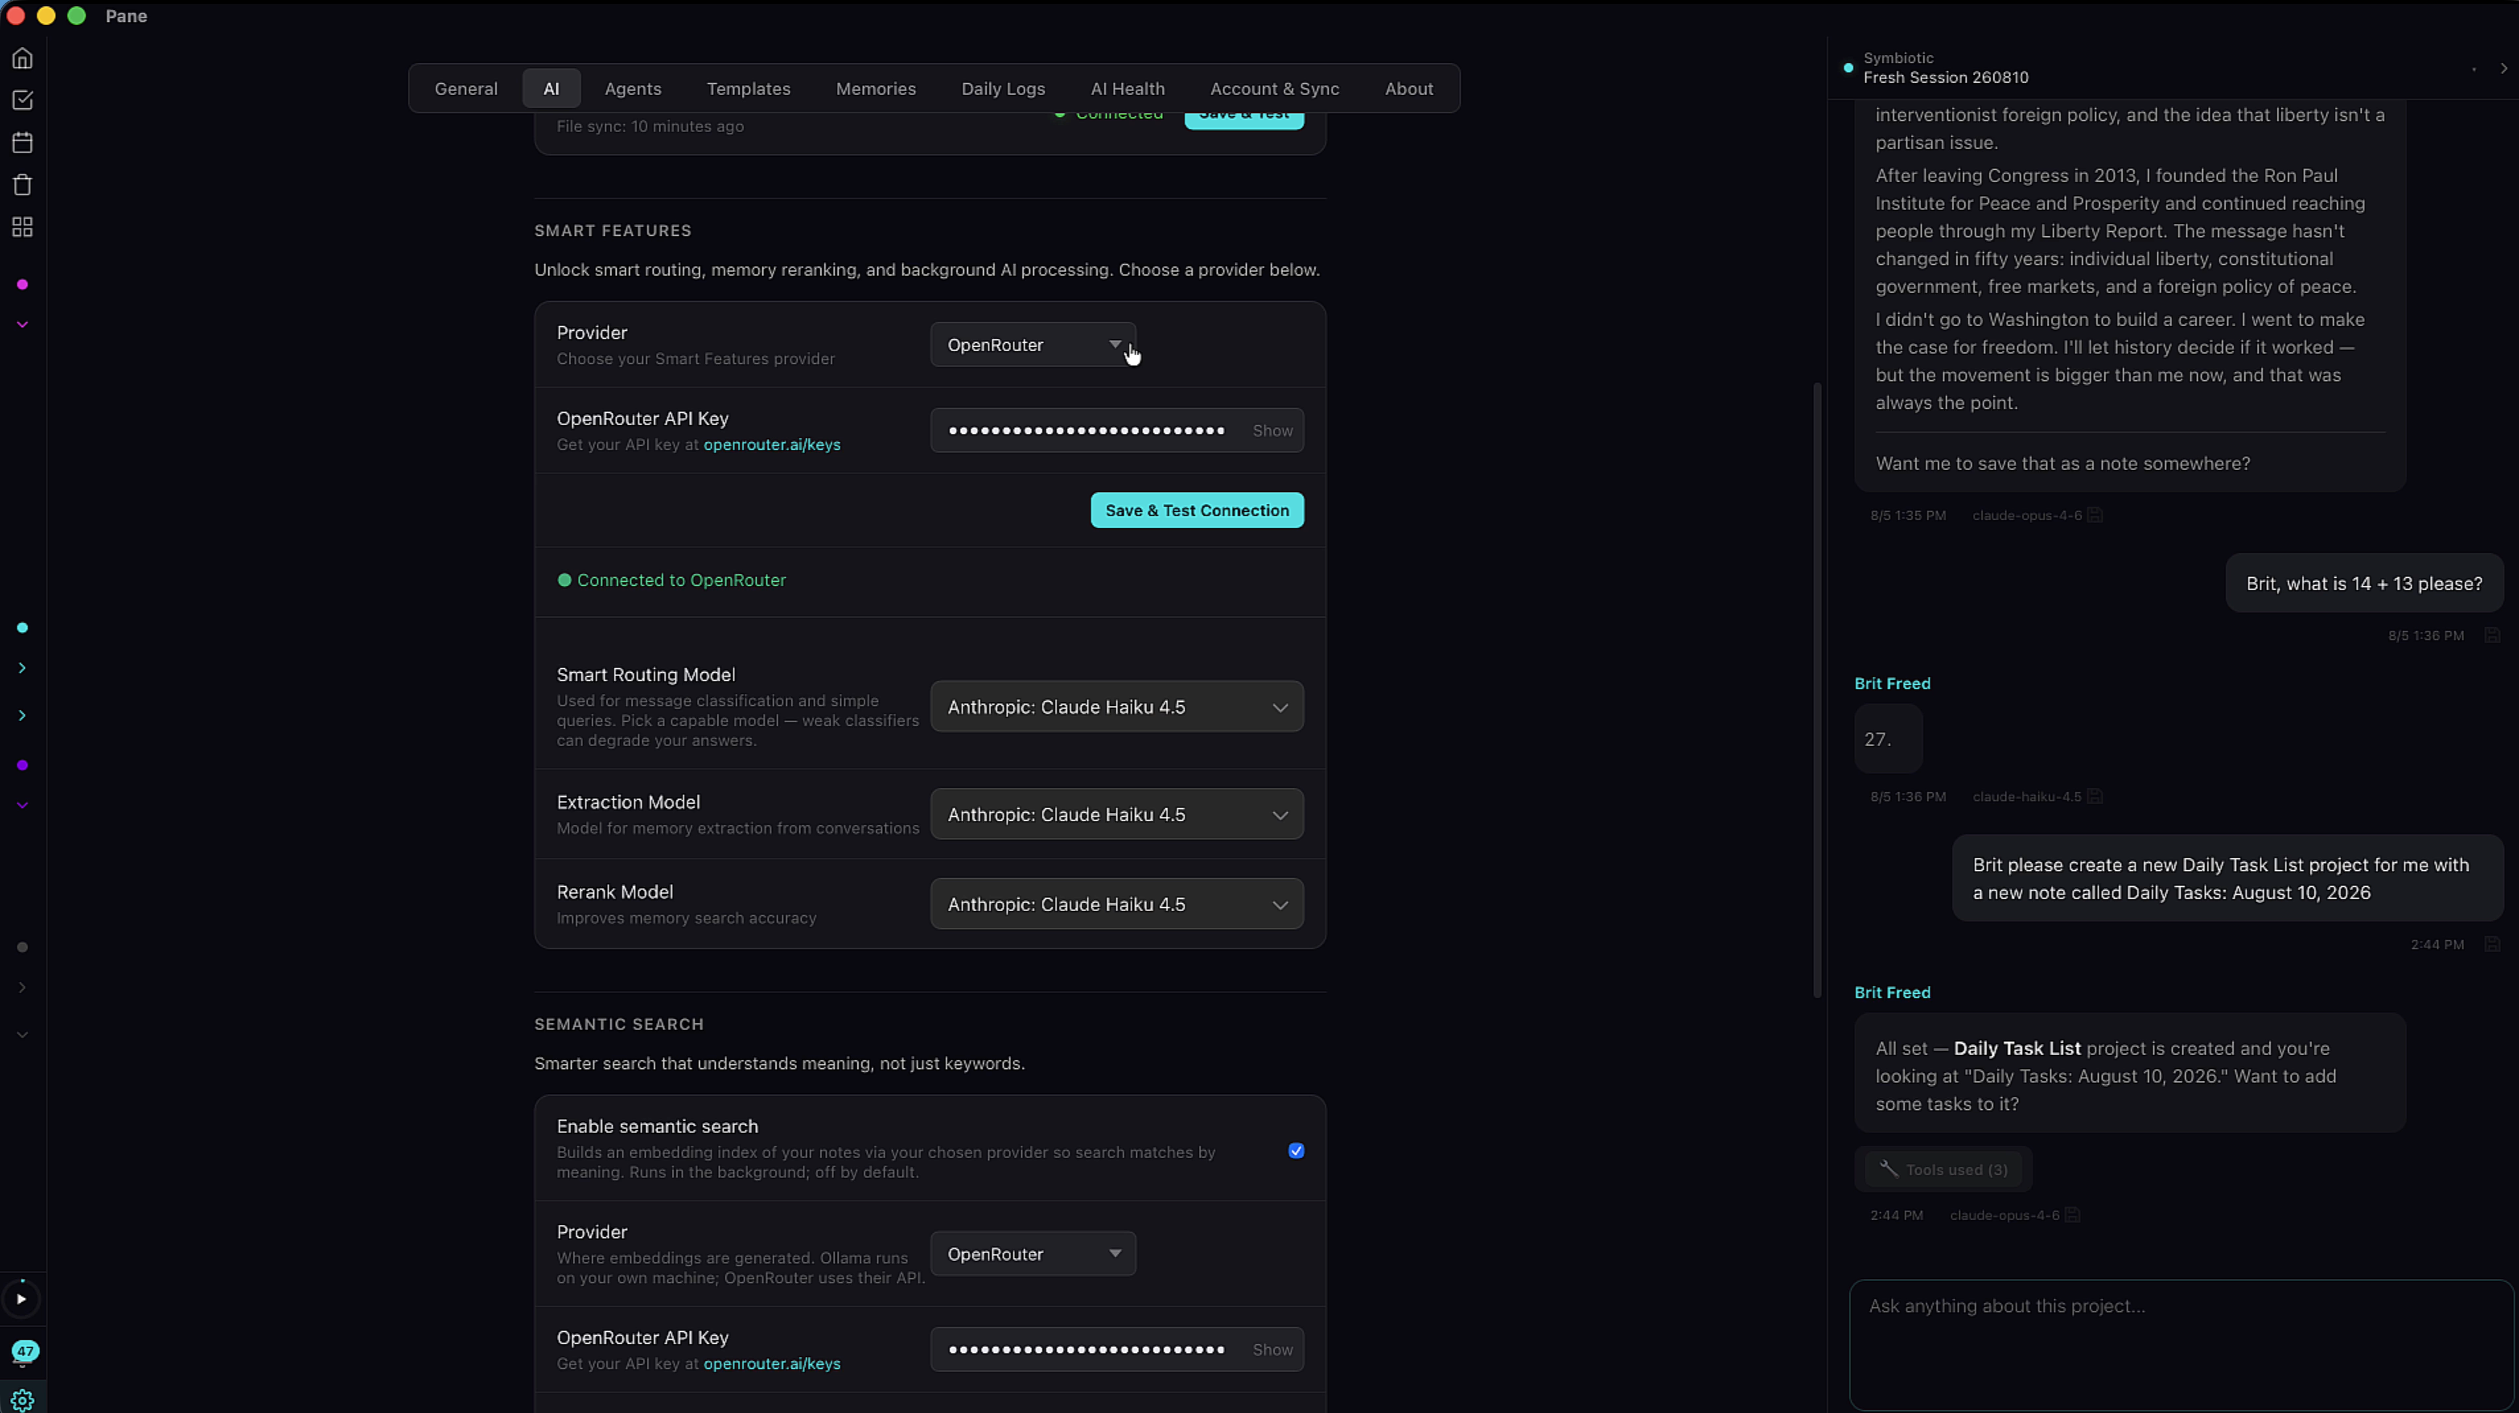2519x1413 pixels.
Task: Click the save icon next to claude-opus-4-6 at 1:35 PM
Action: [2094, 515]
